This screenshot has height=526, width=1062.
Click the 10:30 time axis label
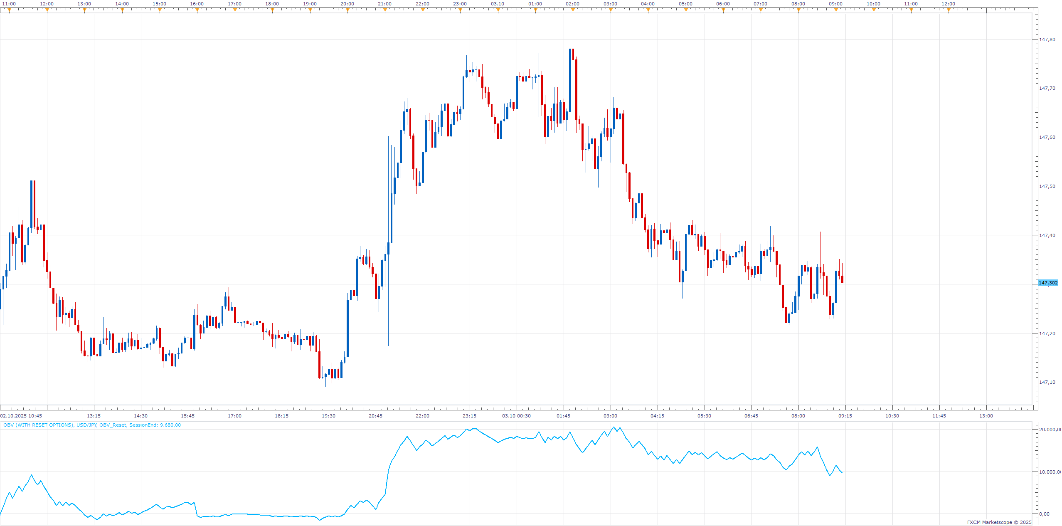tap(892, 416)
